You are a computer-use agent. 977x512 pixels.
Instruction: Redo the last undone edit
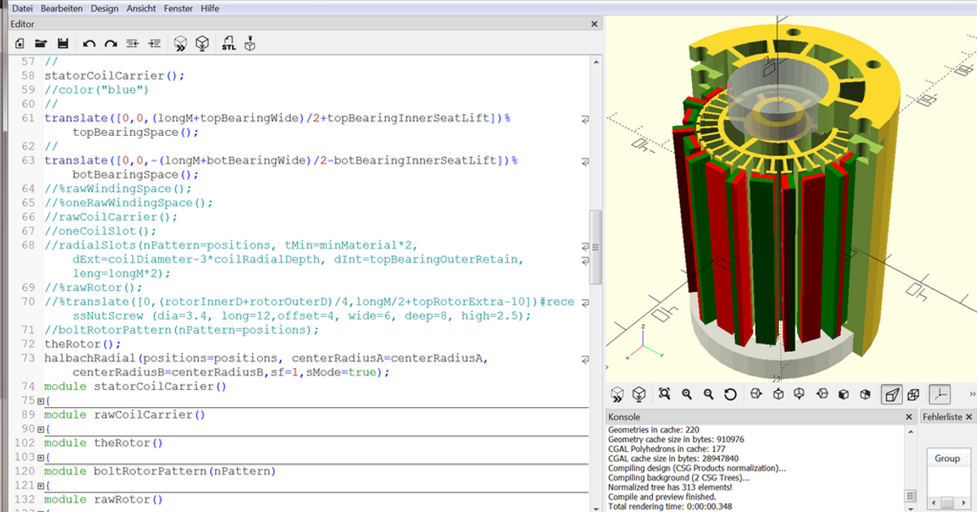111,44
